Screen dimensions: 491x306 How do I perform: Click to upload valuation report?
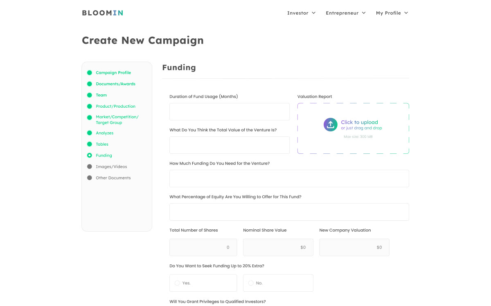point(353,128)
